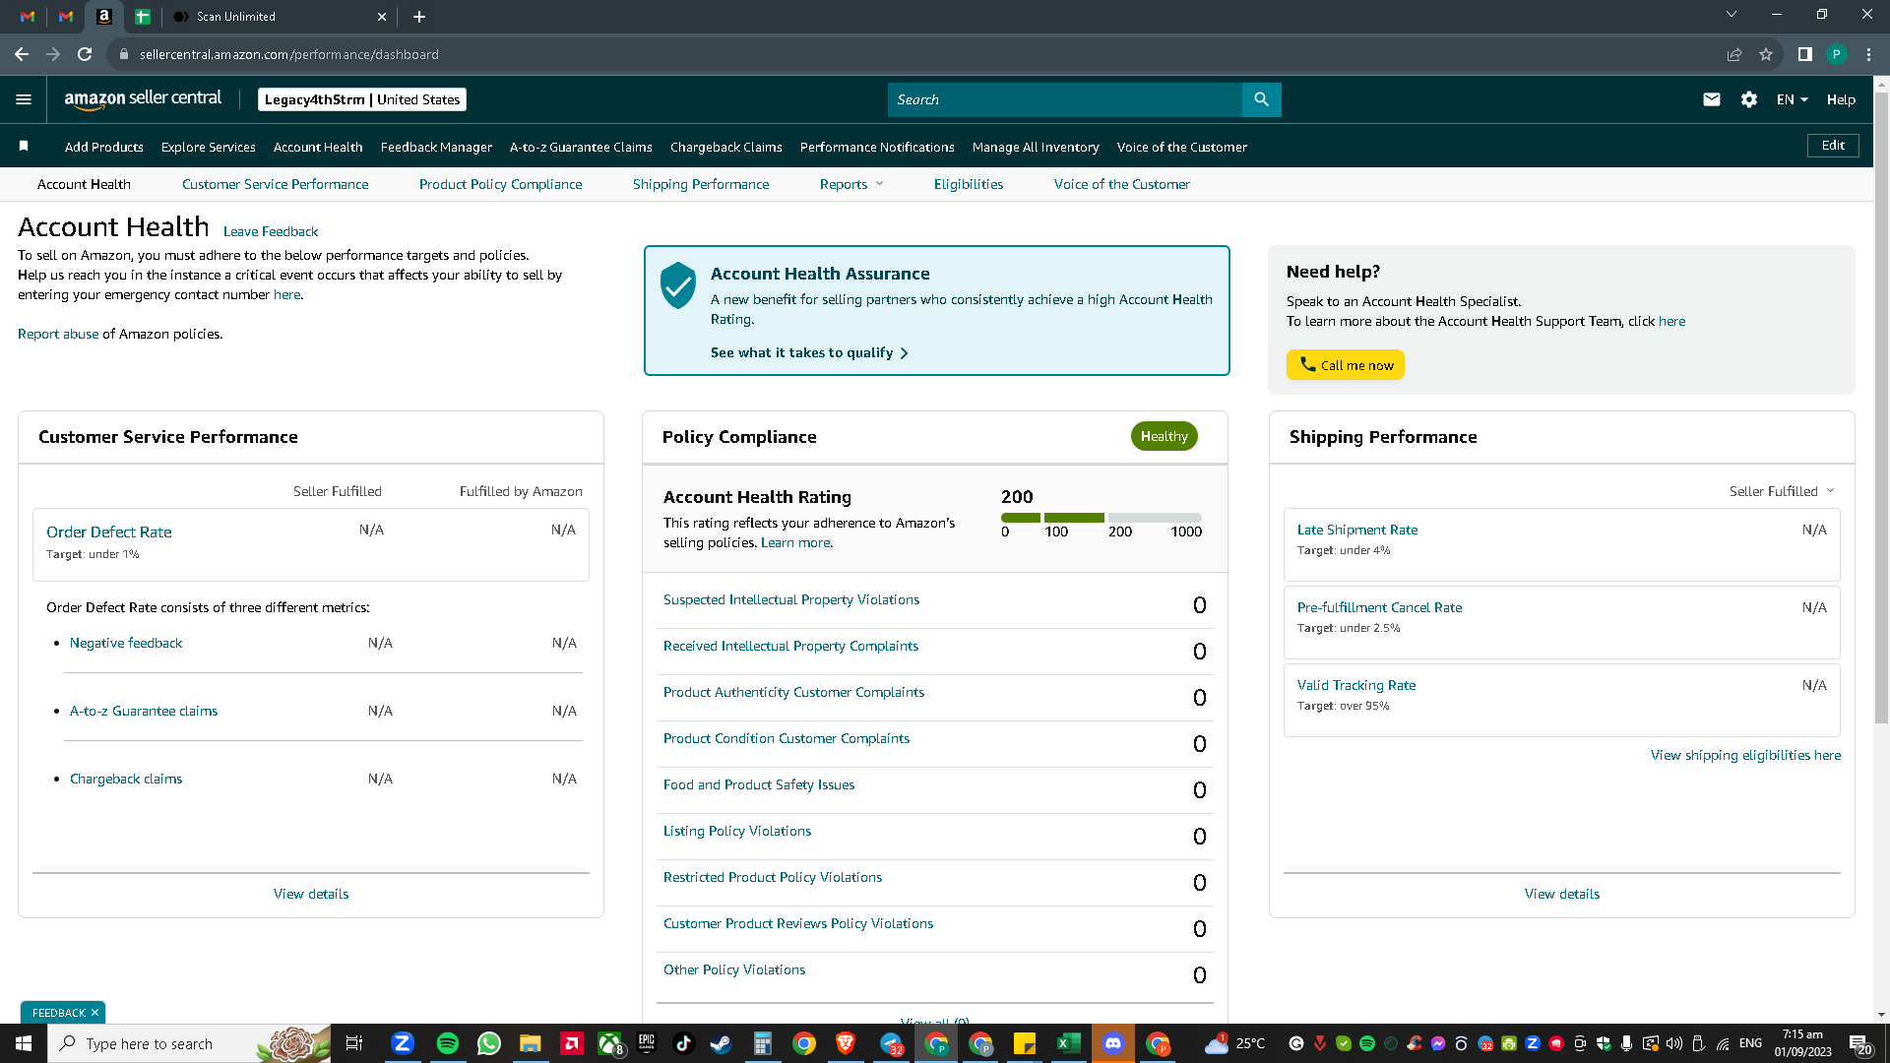Open WhatsApp from the taskbar
The image size is (1890, 1063).
pos(489,1043)
